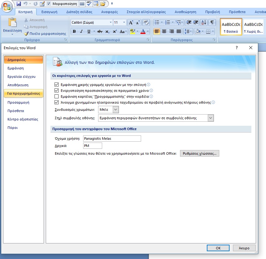Viewport: 266px width, 259px height.
Task: Increase the paragraph indent
Action: pyautogui.click(x=196, y=22)
